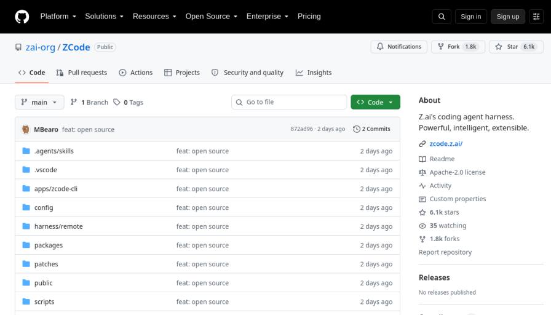551x315 pixels.
Task: Star the ZCode repository
Action: tap(516, 46)
